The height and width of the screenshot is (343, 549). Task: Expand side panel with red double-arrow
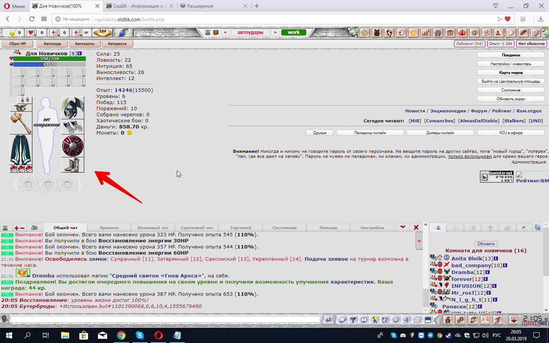419,241
